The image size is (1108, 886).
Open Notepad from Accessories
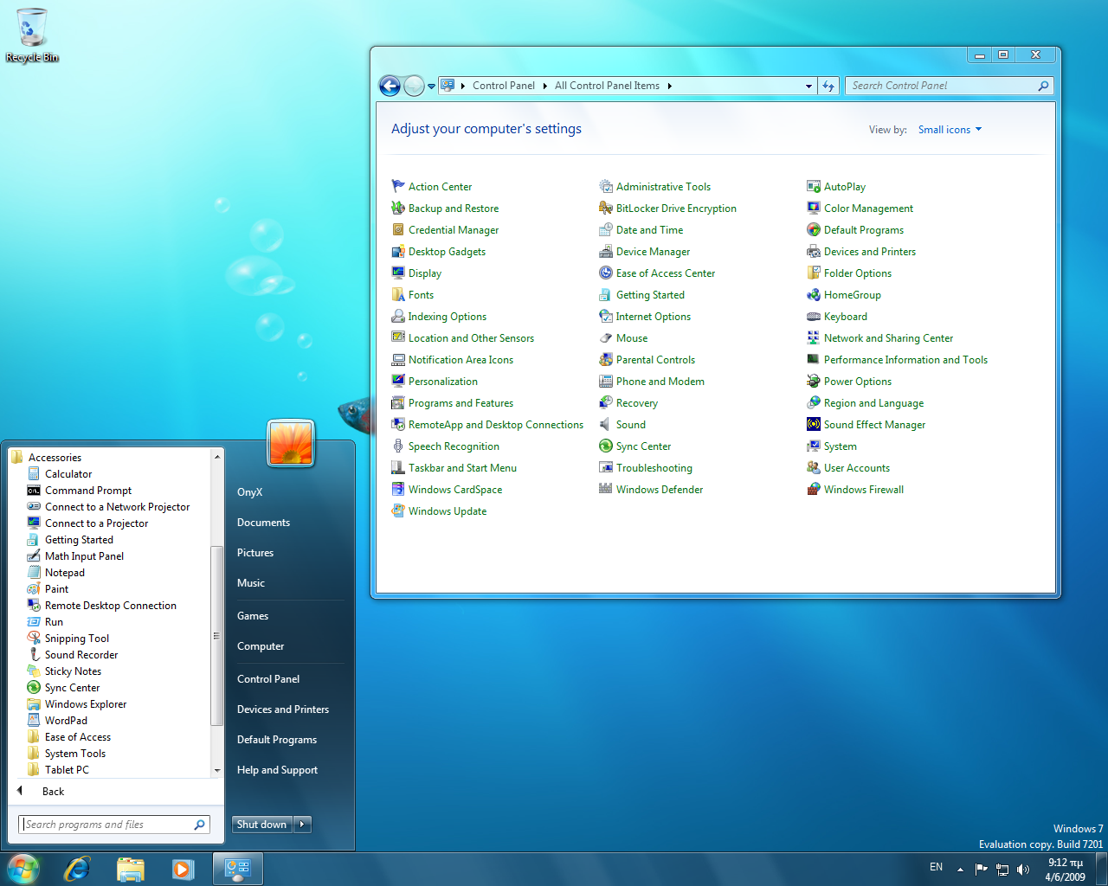tap(65, 572)
